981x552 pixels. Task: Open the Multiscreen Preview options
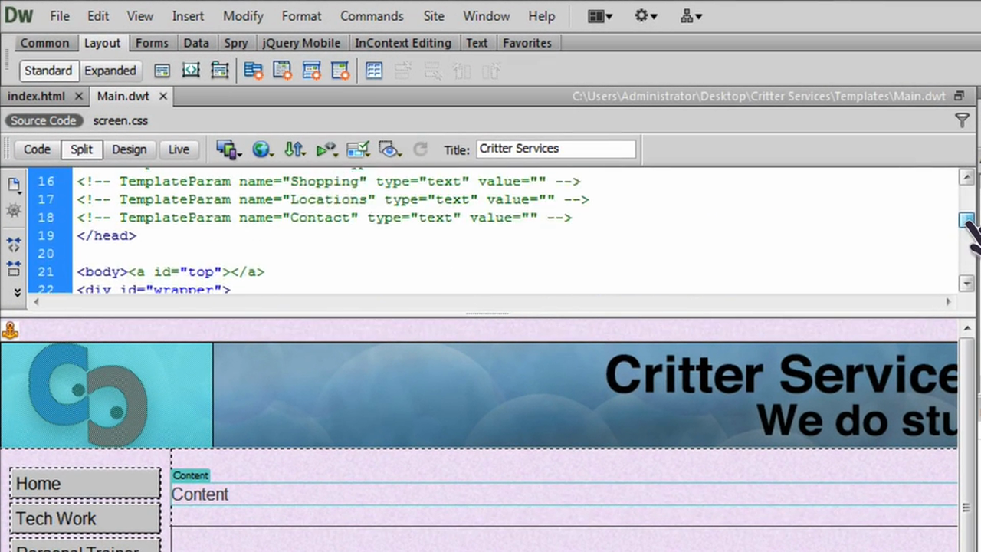tap(228, 149)
